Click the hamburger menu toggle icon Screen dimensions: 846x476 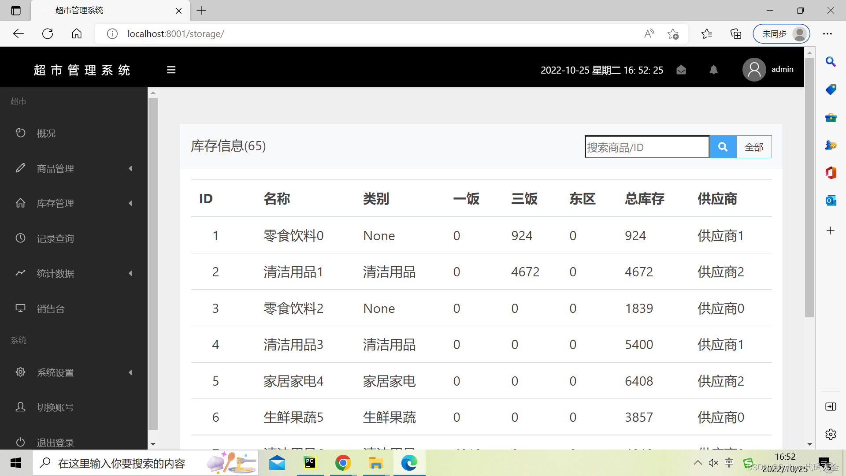point(171,70)
